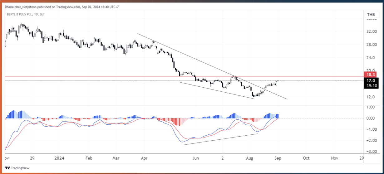The image size is (384, 174).
Task: Click the 2024 label on time axis
Action: coord(59,158)
